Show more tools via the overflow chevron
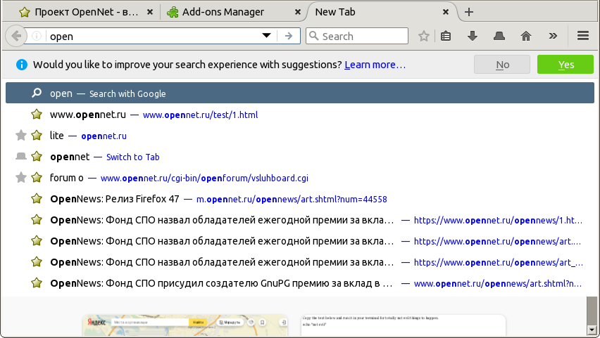 [x=553, y=36]
